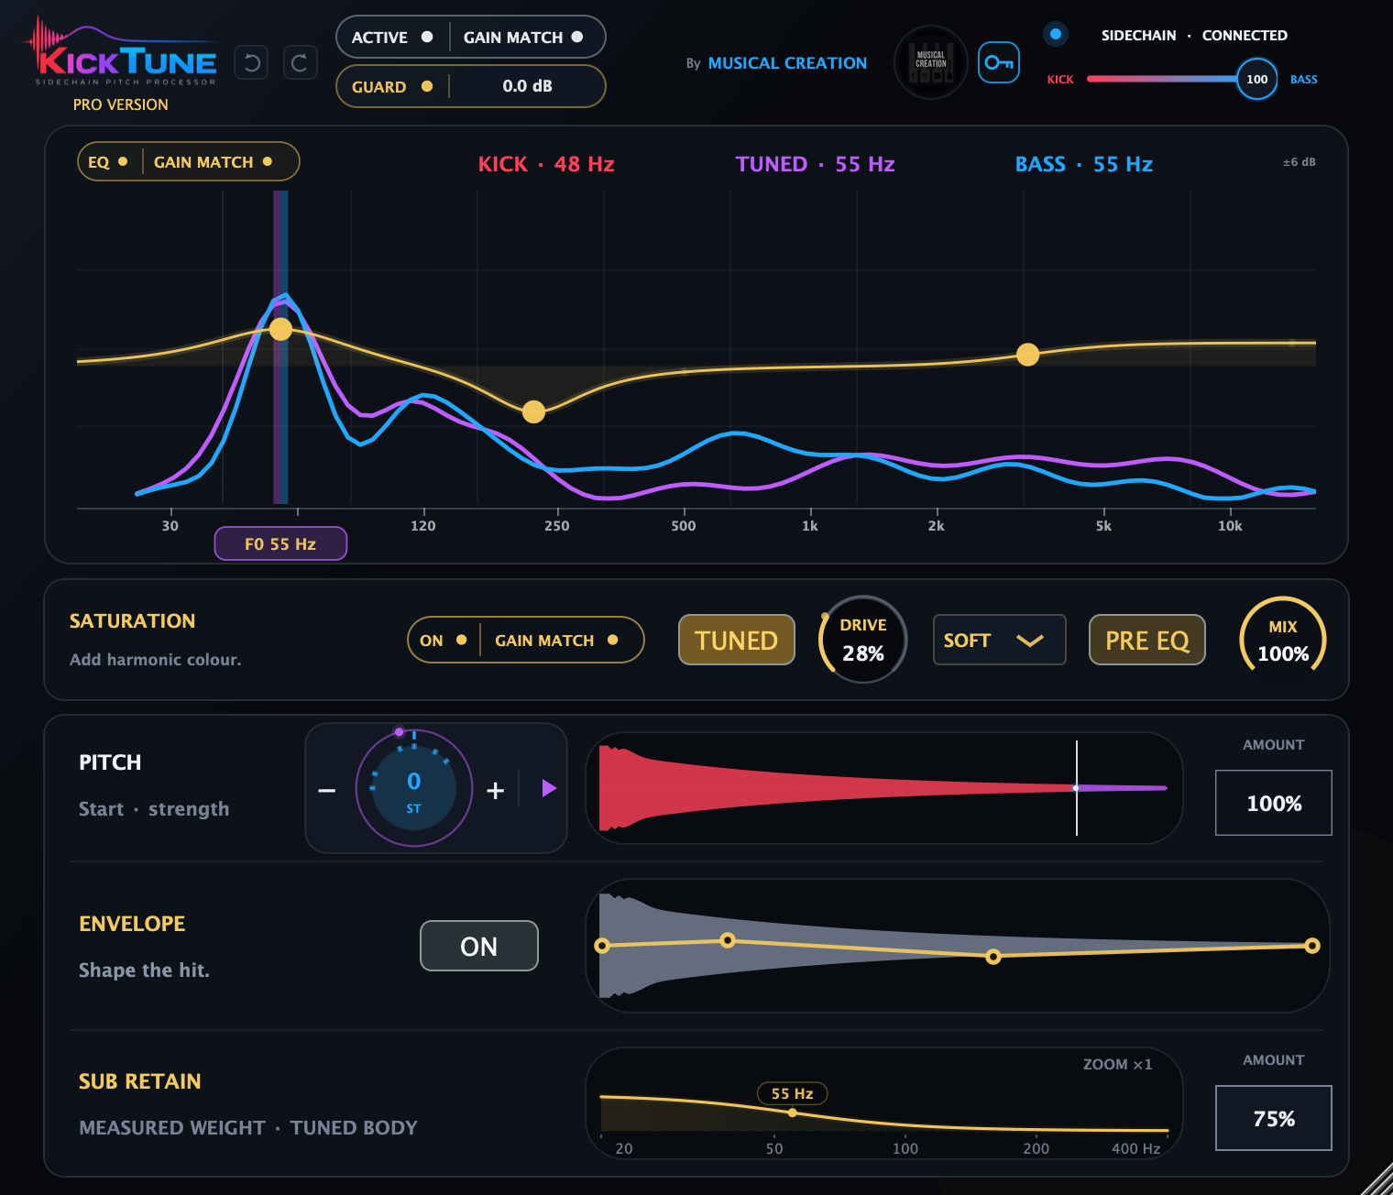Image resolution: width=1393 pixels, height=1195 pixels.
Task: Decrease pitch with the minus button
Action: click(x=327, y=790)
